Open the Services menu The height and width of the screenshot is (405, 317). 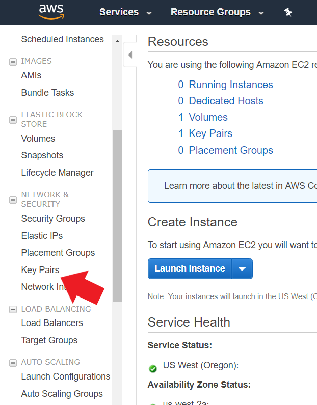pos(125,12)
